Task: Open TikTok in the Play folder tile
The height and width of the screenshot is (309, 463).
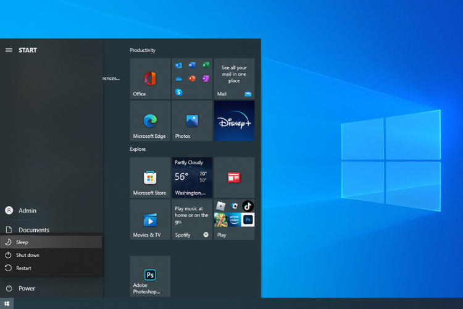Action: [248, 206]
